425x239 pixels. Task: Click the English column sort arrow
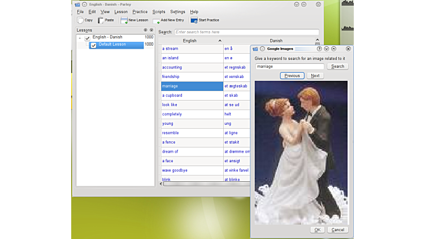click(220, 41)
